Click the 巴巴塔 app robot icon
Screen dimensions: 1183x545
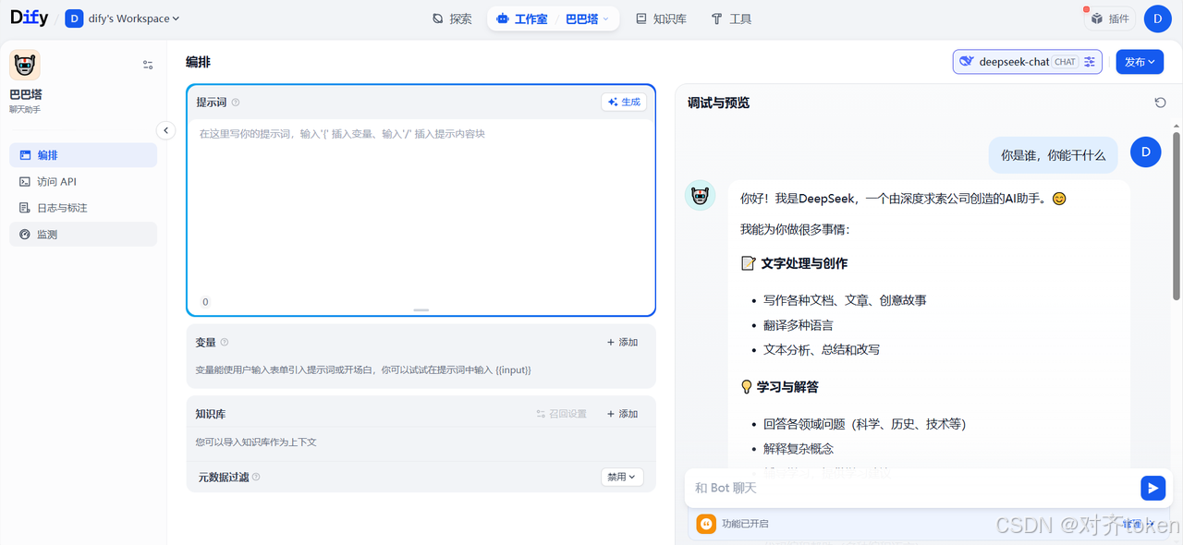pyautogui.click(x=25, y=66)
